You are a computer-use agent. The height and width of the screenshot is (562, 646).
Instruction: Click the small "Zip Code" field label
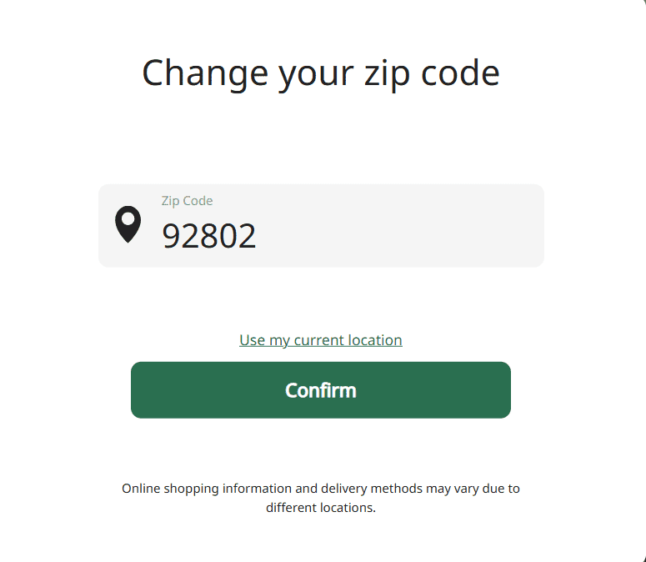[187, 201]
